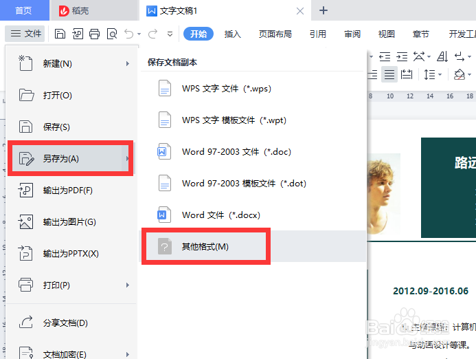Choose 其他格式(M) save option

pyautogui.click(x=253, y=246)
